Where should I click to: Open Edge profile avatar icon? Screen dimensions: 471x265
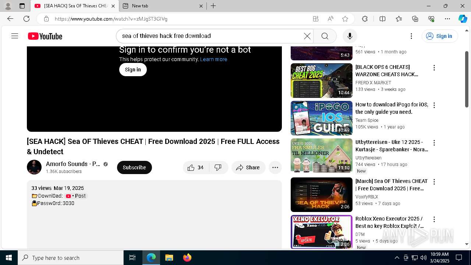pos(8,6)
